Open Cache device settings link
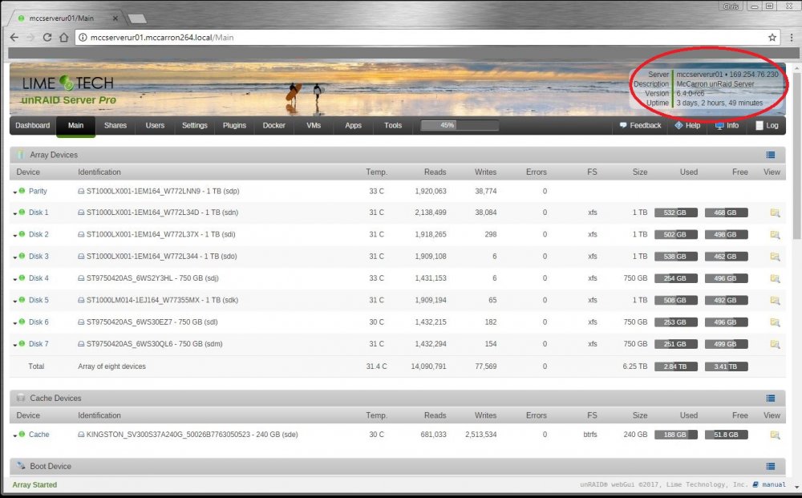The image size is (802, 498). click(x=38, y=434)
